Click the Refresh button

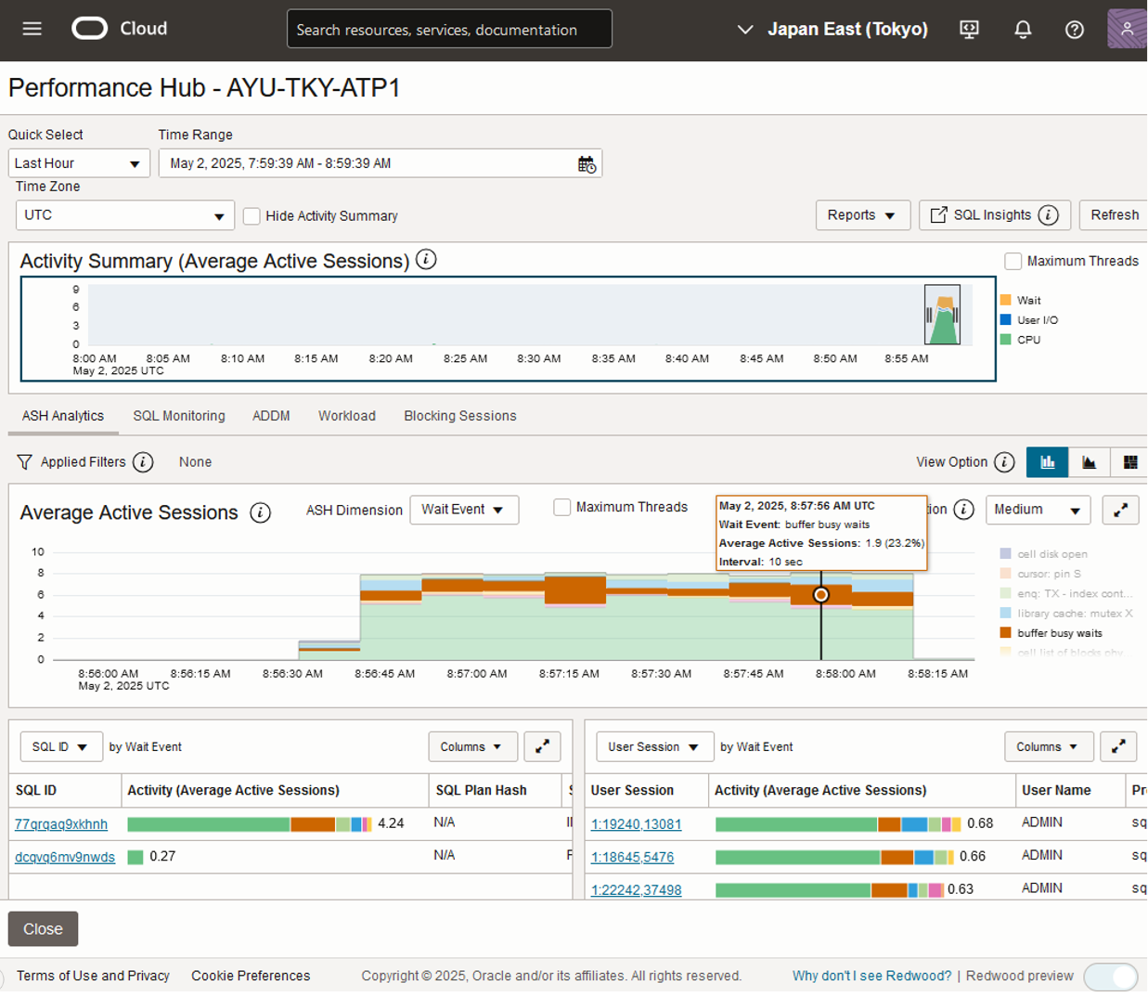pos(1113,214)
